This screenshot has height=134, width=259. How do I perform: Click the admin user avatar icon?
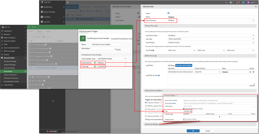point(248,2)
